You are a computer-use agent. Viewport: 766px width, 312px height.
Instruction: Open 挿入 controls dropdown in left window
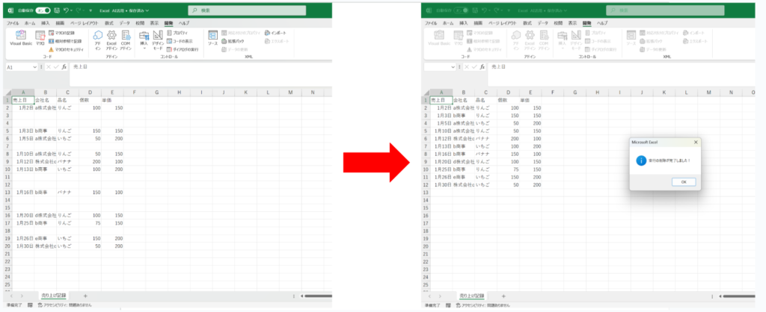click(144, 40)
